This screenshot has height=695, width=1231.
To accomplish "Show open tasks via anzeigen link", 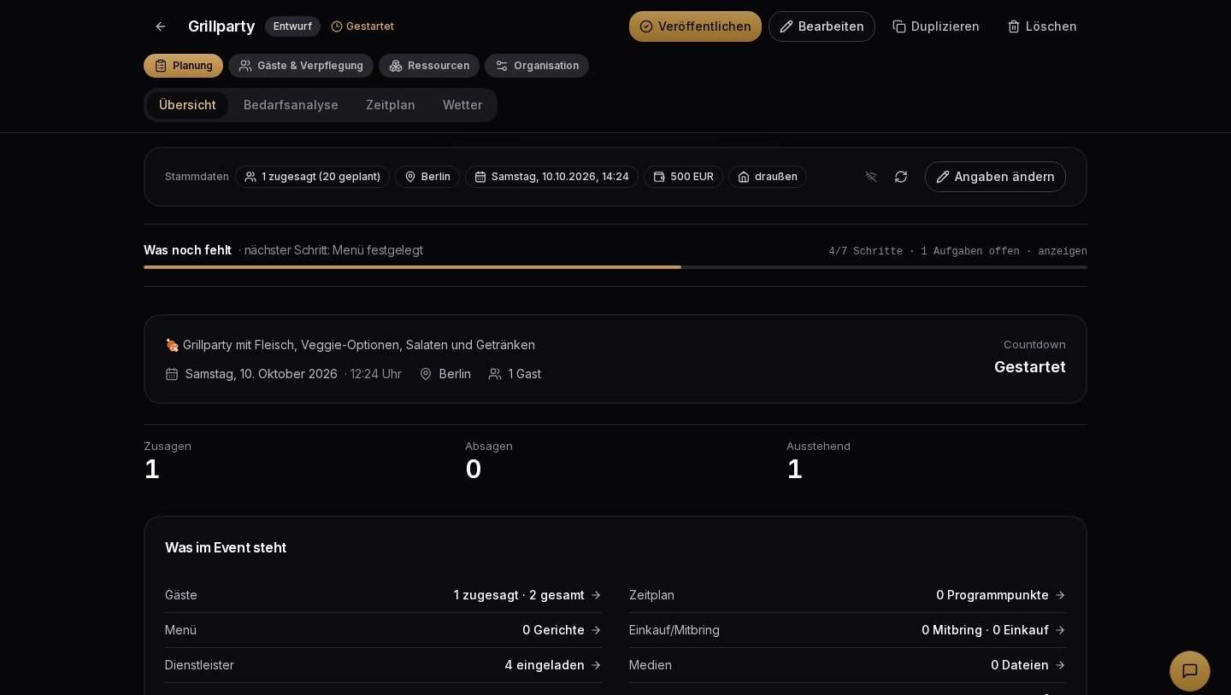I will tap(1063, 252).
